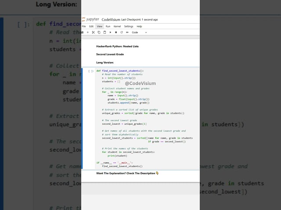This screenshot has height=210, width=281.
Task: Click the if __name__ == '__main__' line
Action: tap(115, 163)
